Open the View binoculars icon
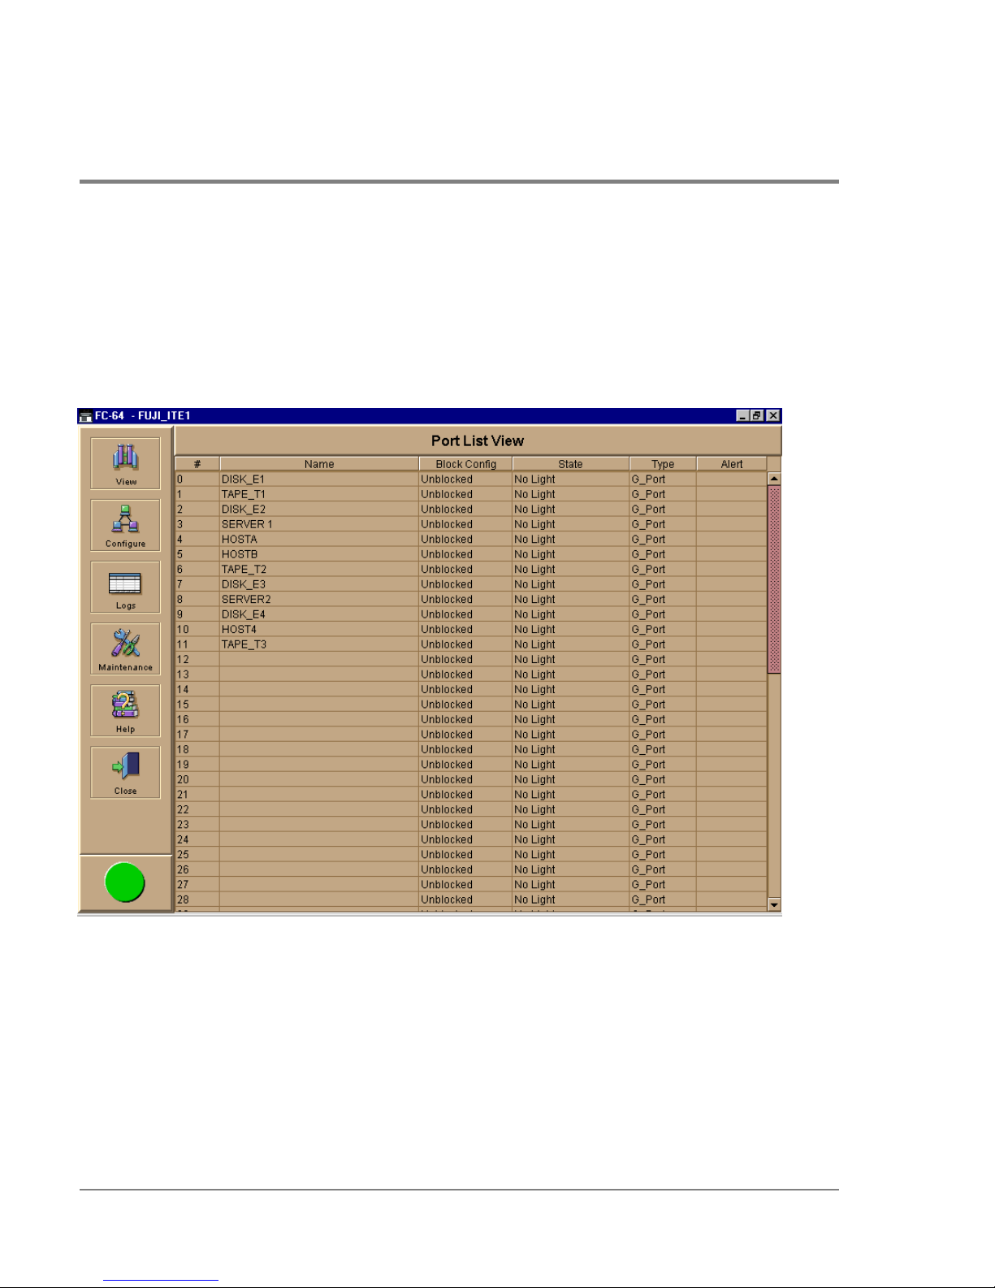The image size is (995, 1288). click(x=125, y=458)
